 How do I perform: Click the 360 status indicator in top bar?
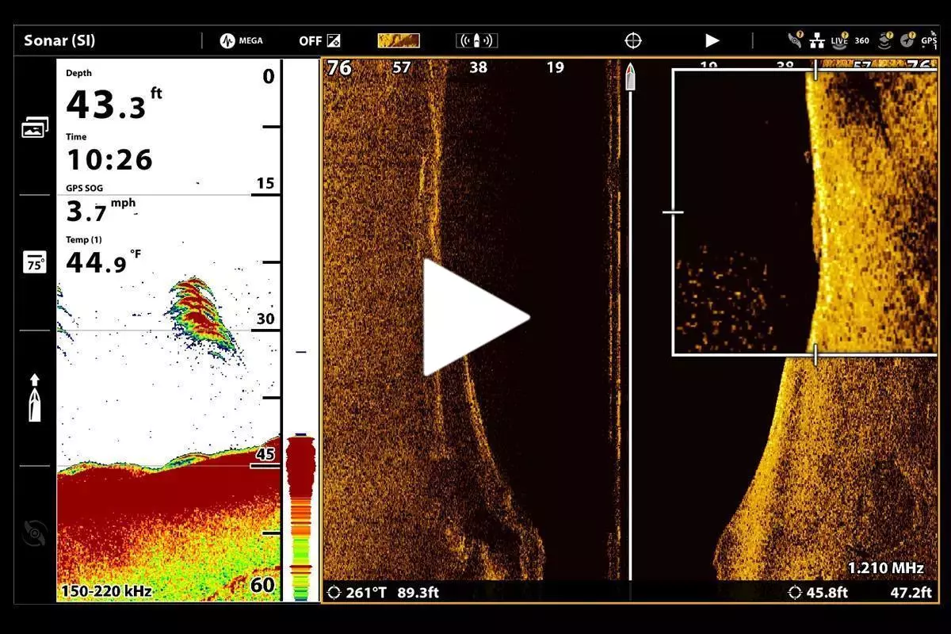click(861, 40)
